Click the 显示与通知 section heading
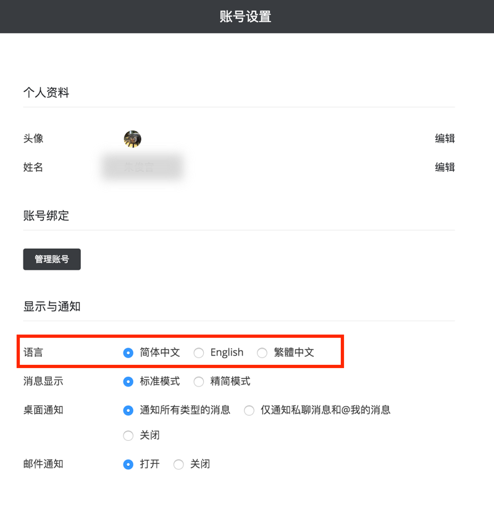Screen dimensions: 494x510 point(52,306)
